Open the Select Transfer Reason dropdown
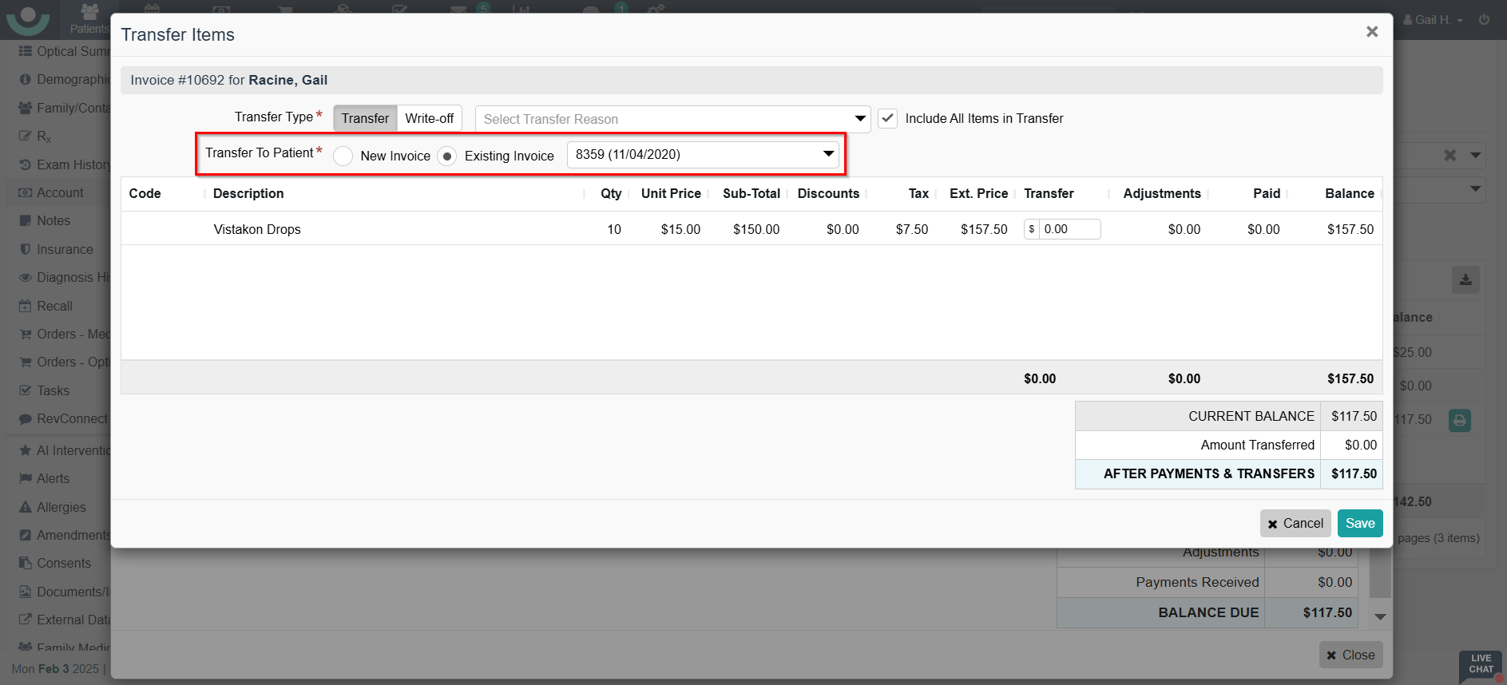 [x=672, y=119]
